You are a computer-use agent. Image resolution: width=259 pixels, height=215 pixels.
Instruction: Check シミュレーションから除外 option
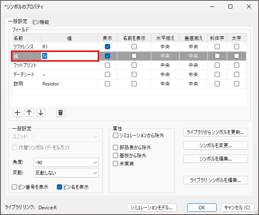[116, 136]
